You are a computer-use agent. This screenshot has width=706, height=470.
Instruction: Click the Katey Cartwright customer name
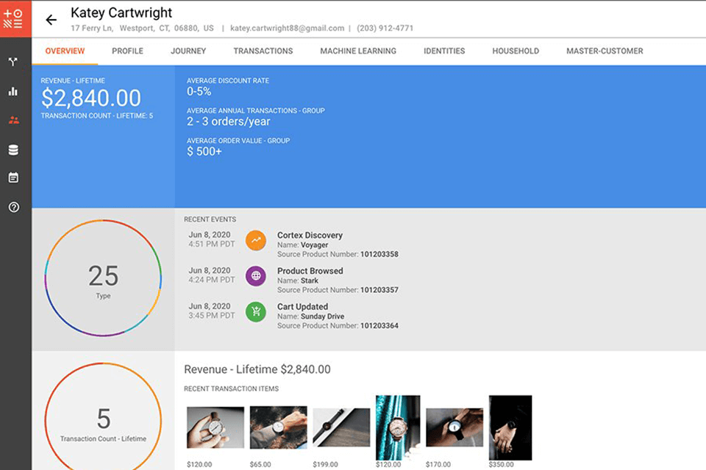click(121, 12)
